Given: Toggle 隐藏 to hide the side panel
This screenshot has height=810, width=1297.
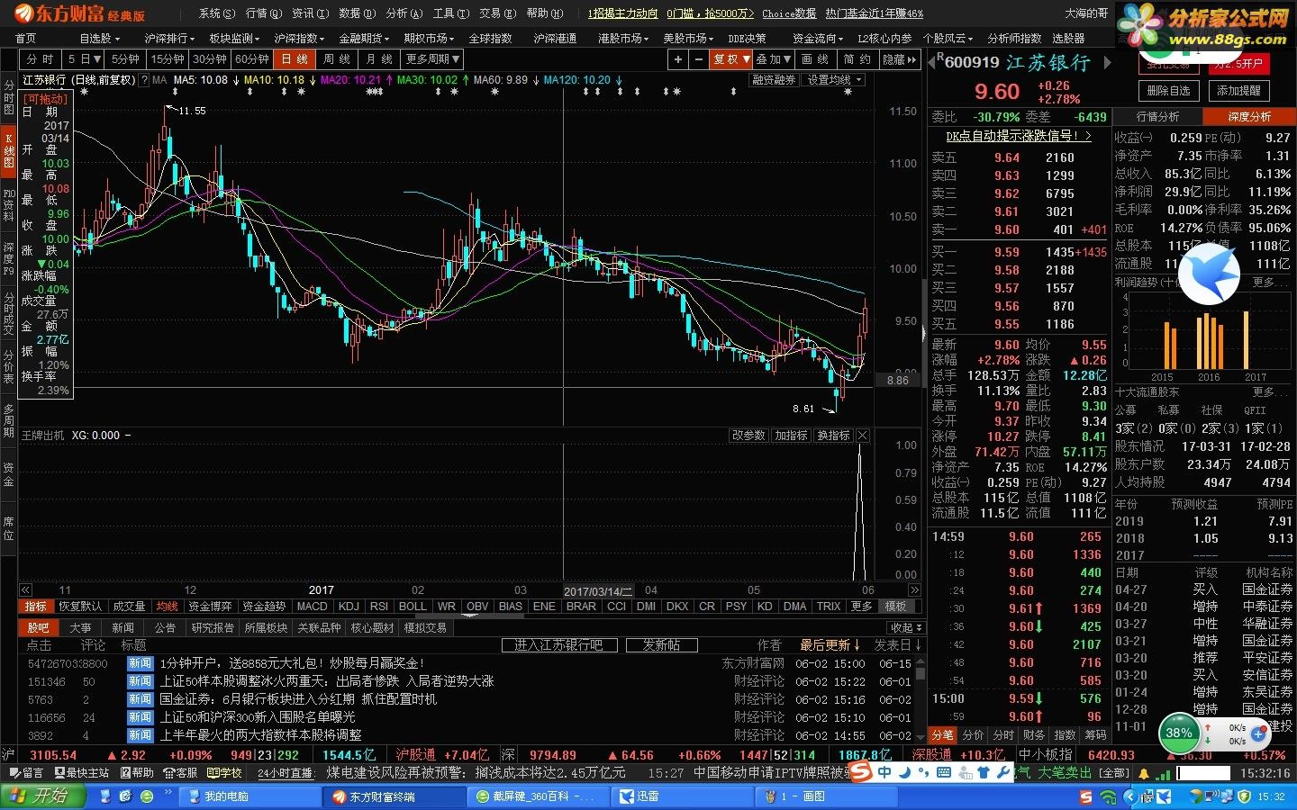Looking at the screenshot, I should (x=899, y=59).
